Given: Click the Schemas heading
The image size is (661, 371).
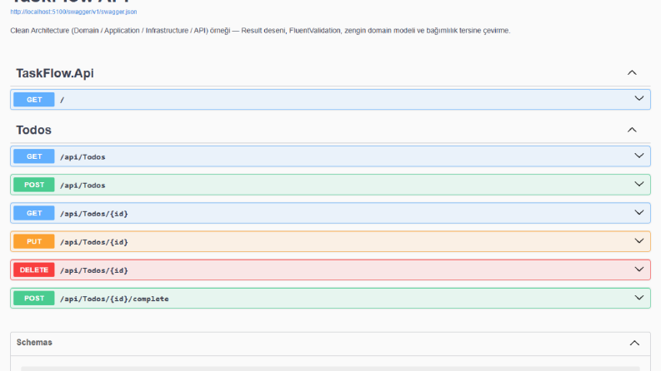Looking at the screenshot, I should (34, 343).
